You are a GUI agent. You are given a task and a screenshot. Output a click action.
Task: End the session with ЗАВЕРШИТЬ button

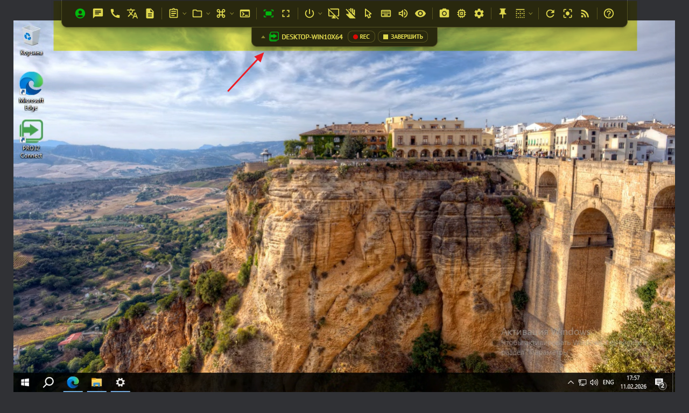click(403, 37)
